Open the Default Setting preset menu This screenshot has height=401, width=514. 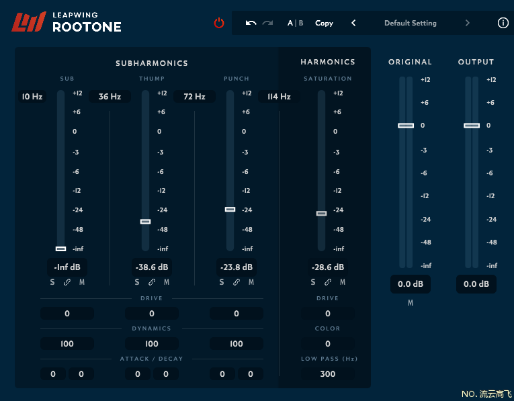pyautogui.click(x=411, y=23)
